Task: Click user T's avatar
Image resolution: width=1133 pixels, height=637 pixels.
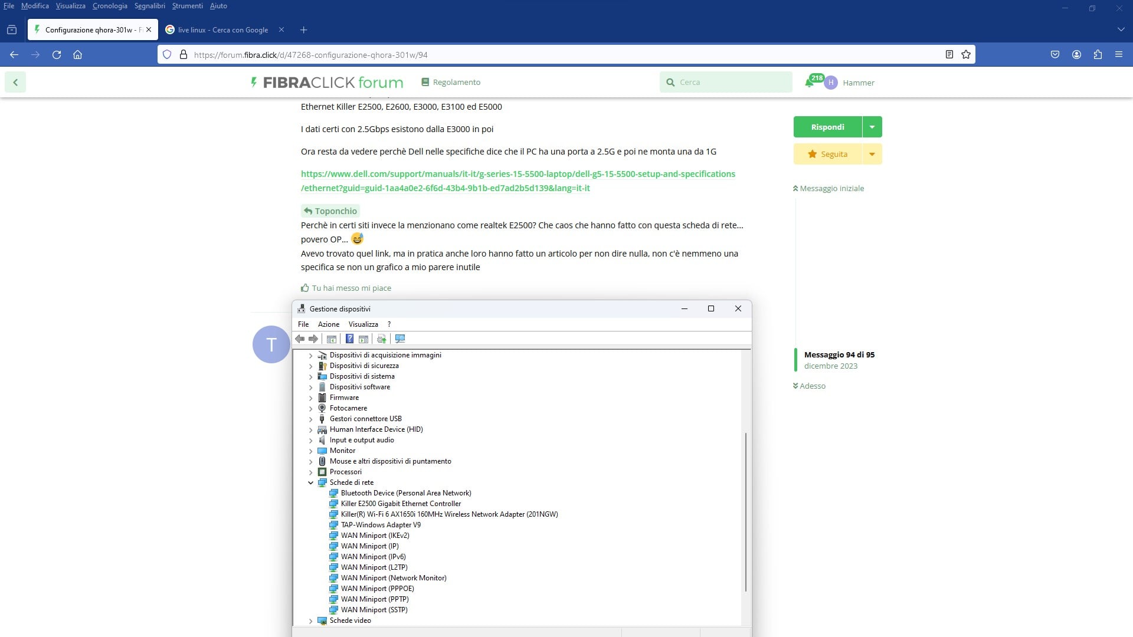Action: 271,344
